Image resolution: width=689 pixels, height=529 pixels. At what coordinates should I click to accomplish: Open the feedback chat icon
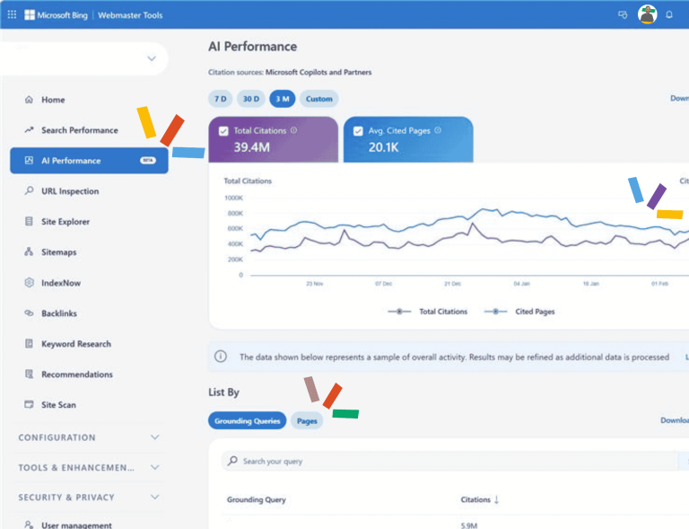pos(623,15)
